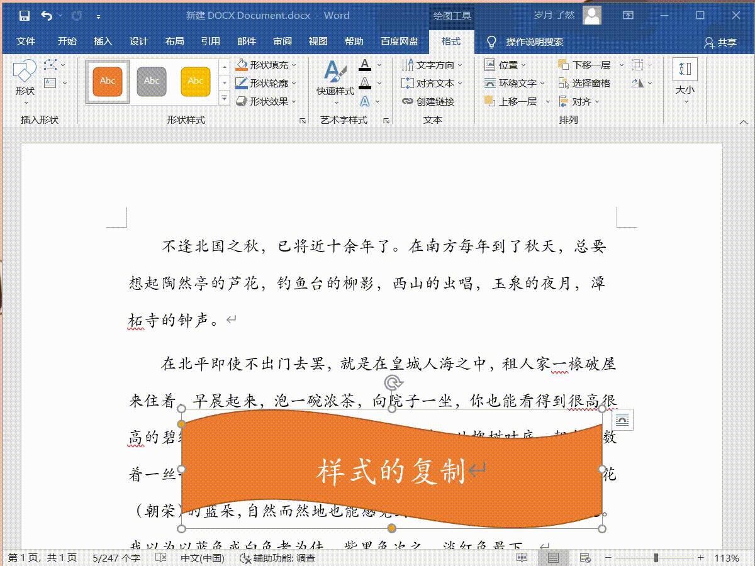
Task: Switch to the 开始 ribbon tab
Action: pos(66,42)
